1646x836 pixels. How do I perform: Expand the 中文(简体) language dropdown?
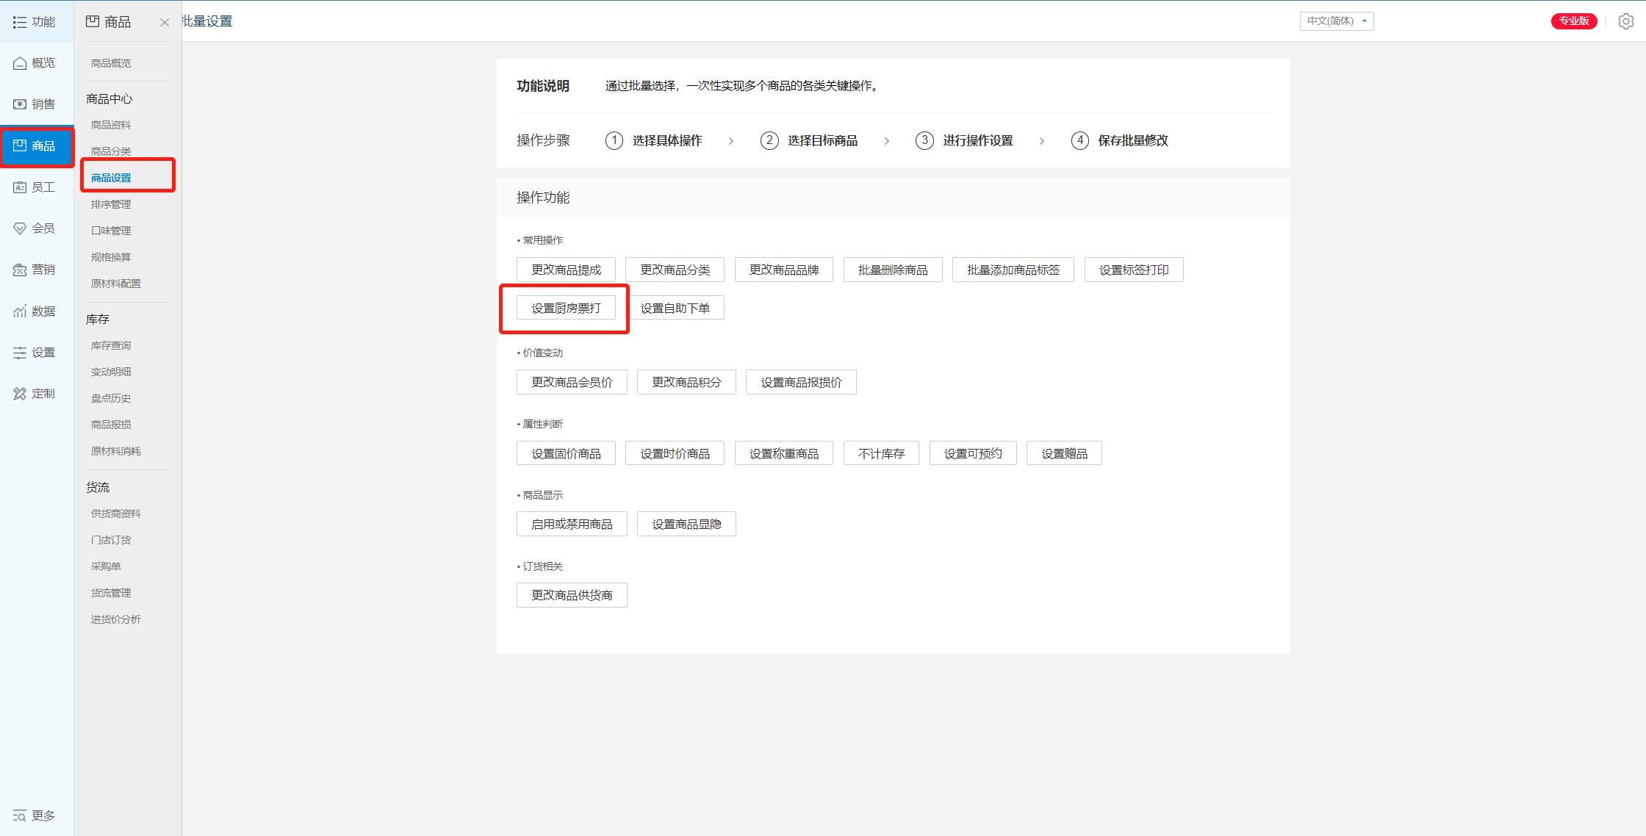point(1336,21)
